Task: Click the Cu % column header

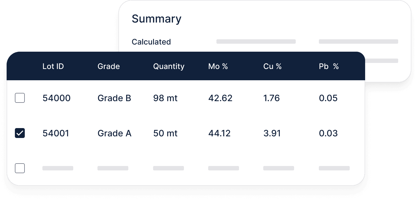Action: tap(272, 67)
